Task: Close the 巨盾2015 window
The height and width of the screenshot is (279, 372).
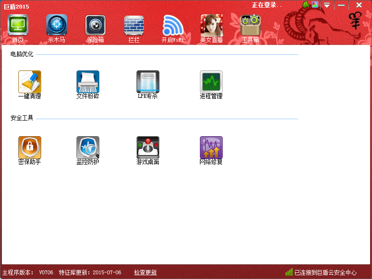Action: (x=359, y=5)
